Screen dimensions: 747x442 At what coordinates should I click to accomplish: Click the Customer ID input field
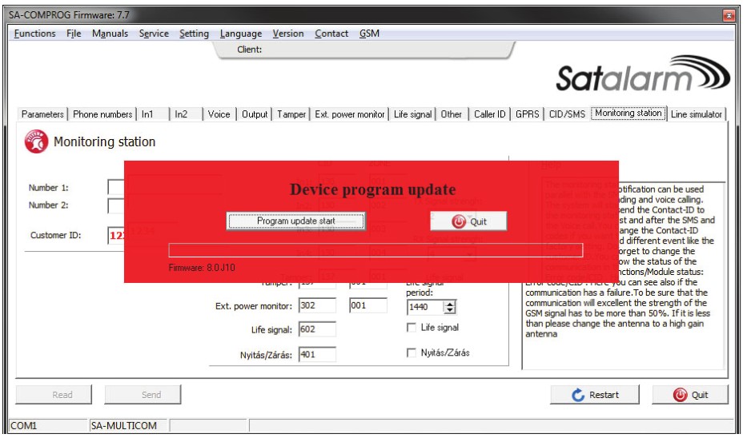(116, 236)
